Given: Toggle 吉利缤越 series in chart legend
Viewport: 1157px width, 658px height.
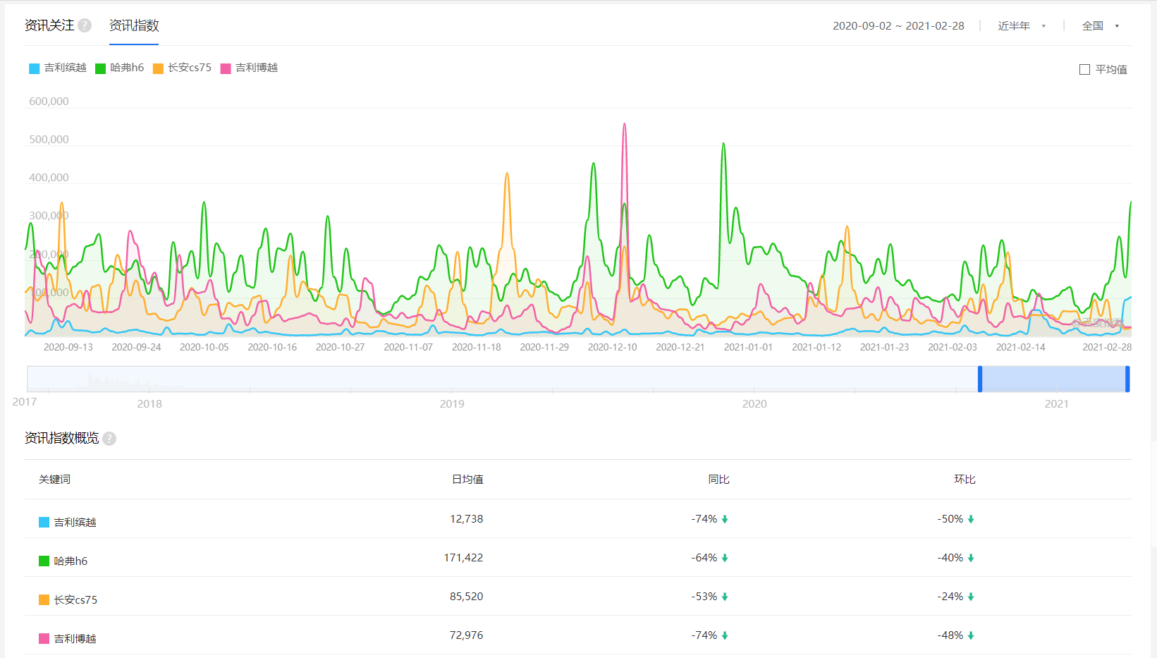Looking at the screenshot, I should [x=58, y=68].
